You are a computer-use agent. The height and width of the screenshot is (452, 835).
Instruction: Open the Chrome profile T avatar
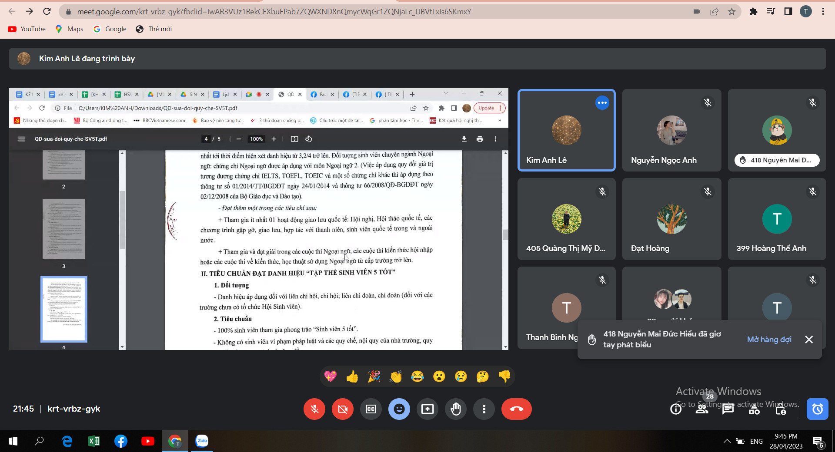[806, 12]
